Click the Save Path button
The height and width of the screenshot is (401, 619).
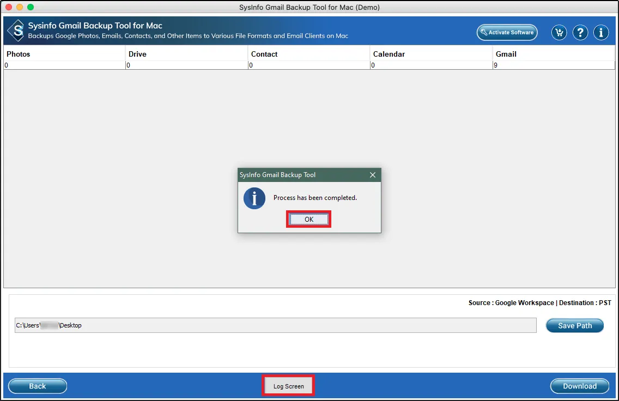(x=574, y=326)
